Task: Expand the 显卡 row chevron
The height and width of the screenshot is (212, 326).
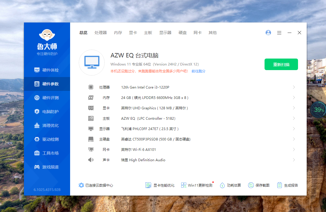Action: (x=294, y=108)
